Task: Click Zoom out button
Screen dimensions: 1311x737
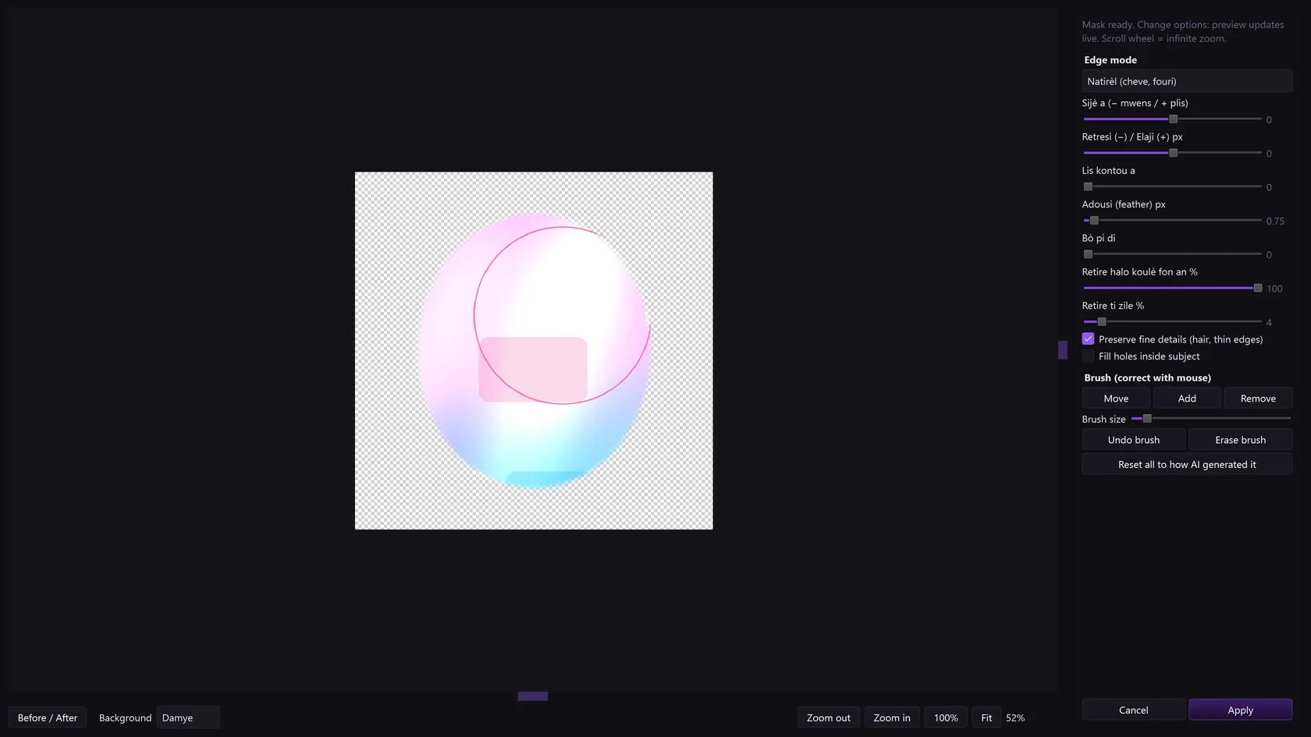Action: [829, 718]
